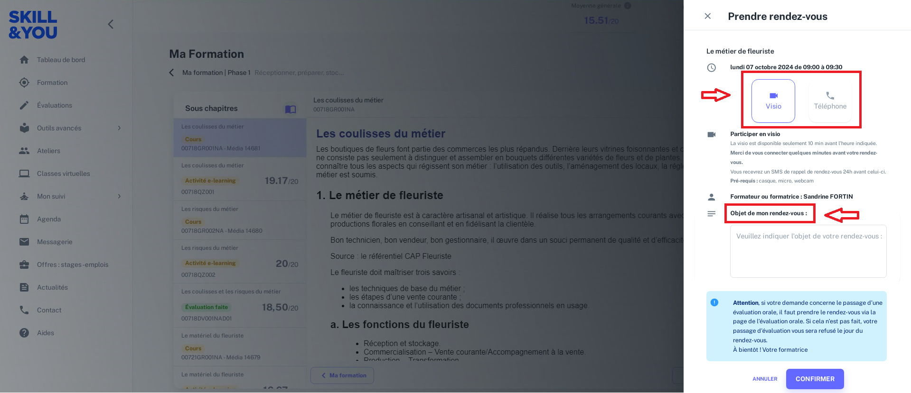Open Évaluations in the sidebar
This screenshot has width=911, height=393.
(x=55, y=105)
